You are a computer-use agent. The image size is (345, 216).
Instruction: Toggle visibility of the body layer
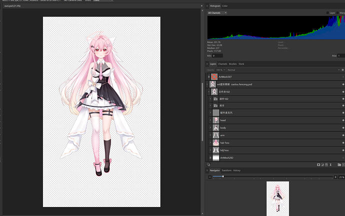pyautogui.click(x=343, y=128)
